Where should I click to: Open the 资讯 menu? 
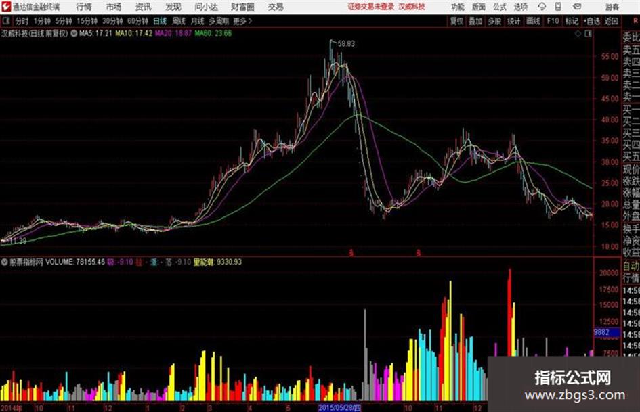pyautogui.click(x=144, y=7)
